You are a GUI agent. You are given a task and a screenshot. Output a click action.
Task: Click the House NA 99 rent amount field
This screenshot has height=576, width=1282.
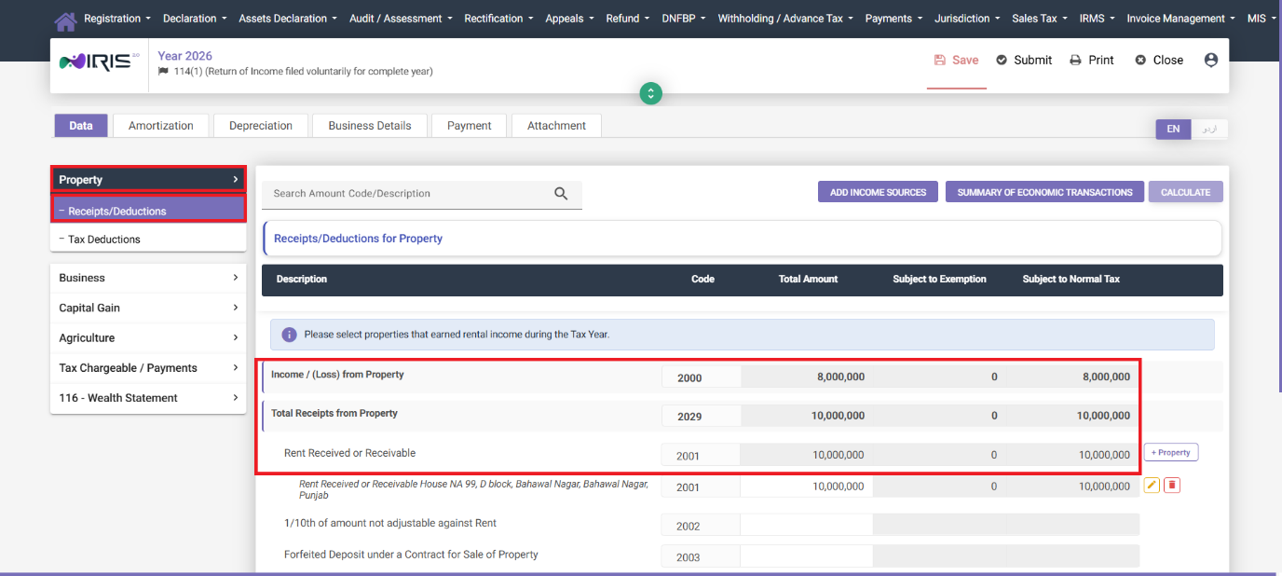(x=807, y=487)
